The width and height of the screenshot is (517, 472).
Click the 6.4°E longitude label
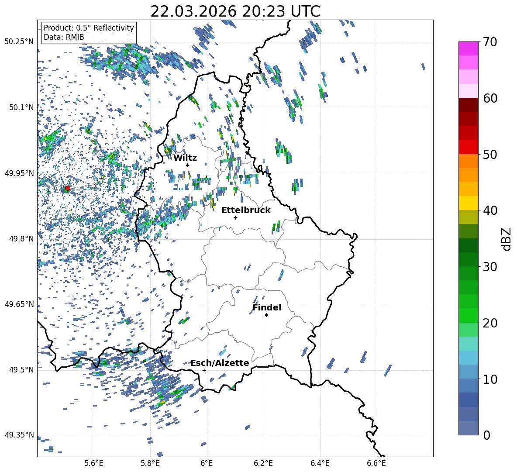[320, 463]
